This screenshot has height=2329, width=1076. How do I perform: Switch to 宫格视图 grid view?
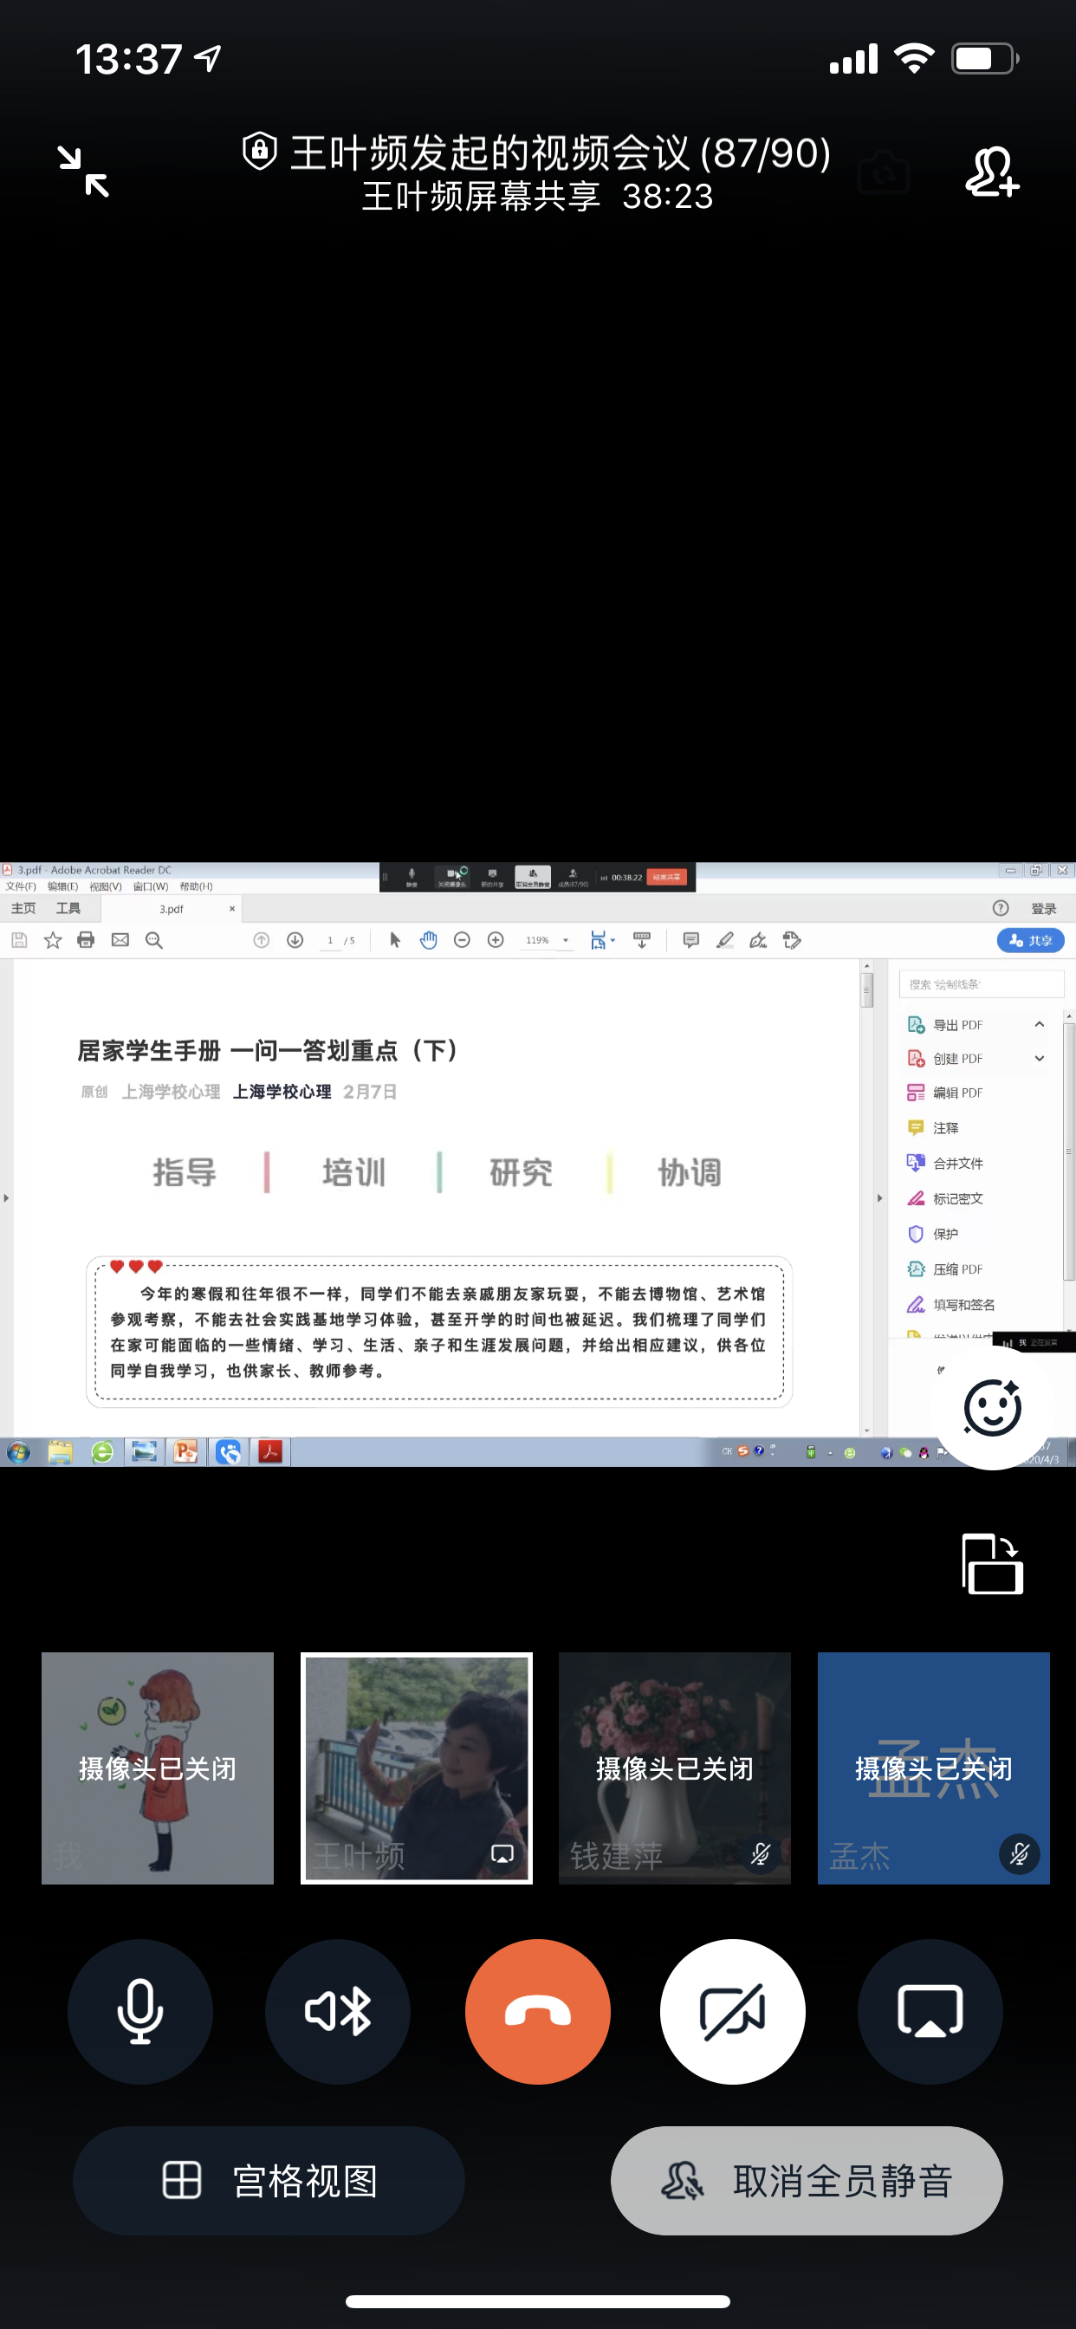269,2180
